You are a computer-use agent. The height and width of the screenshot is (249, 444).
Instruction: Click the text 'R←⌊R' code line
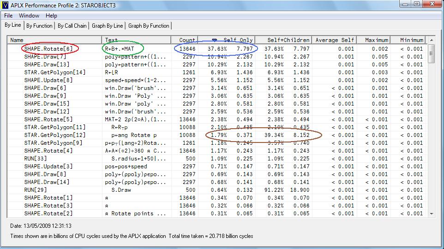point(111,72)
